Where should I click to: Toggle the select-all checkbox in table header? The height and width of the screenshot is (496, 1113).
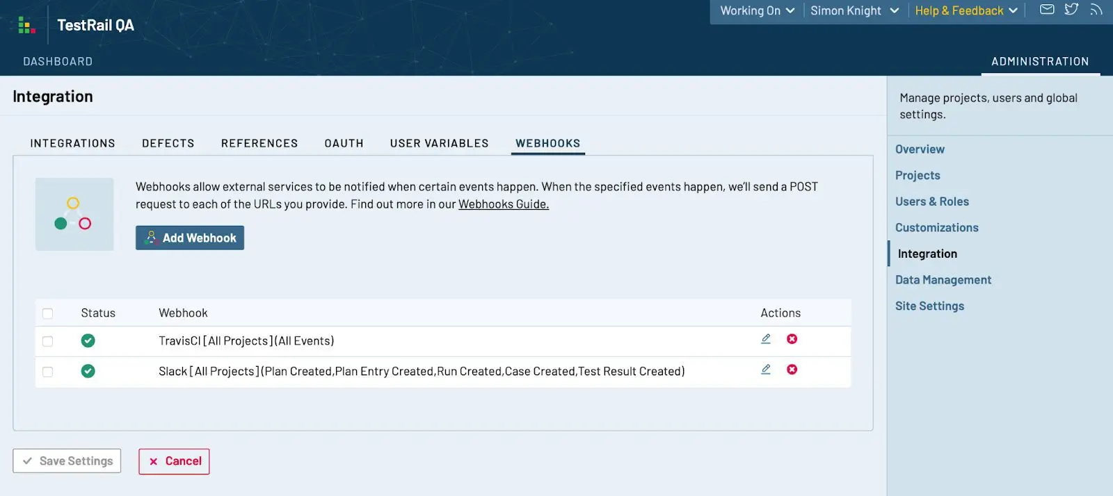[x=47, y=313]
